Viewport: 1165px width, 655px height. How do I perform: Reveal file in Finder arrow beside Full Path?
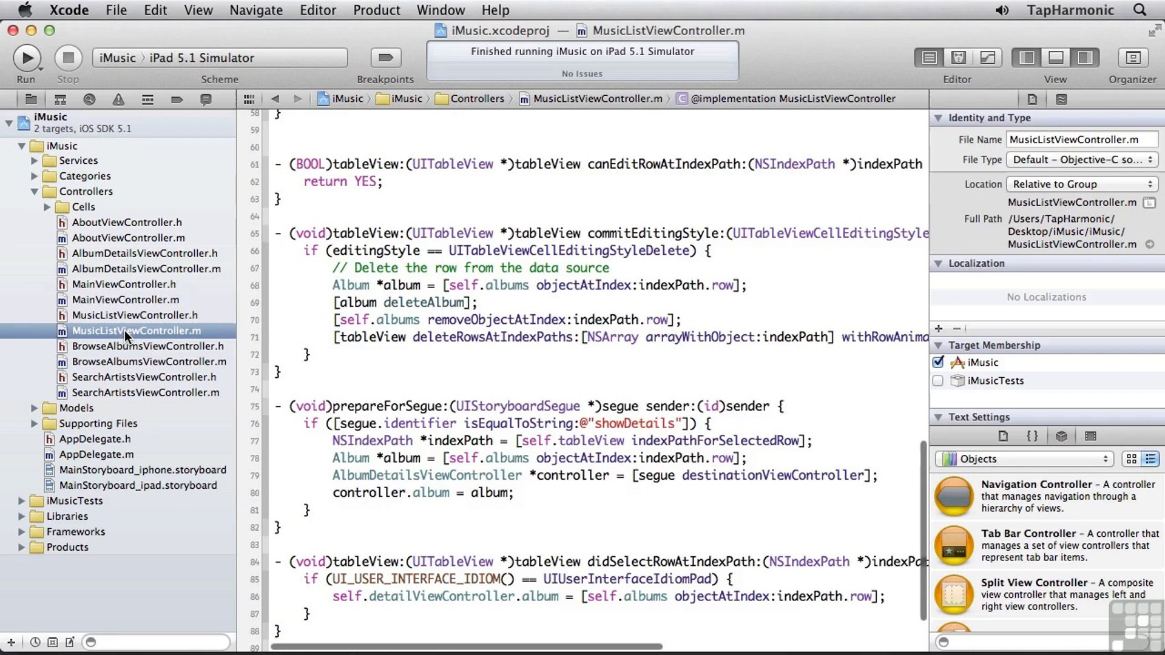1150,244
